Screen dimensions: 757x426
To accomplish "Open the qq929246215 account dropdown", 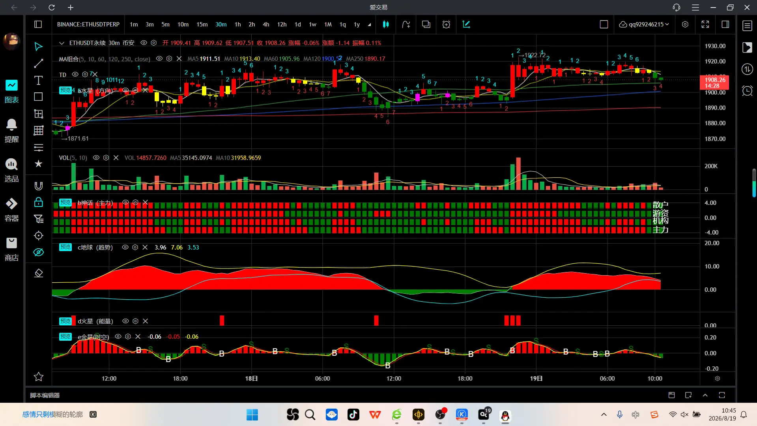I will click(x=644, y=24).
